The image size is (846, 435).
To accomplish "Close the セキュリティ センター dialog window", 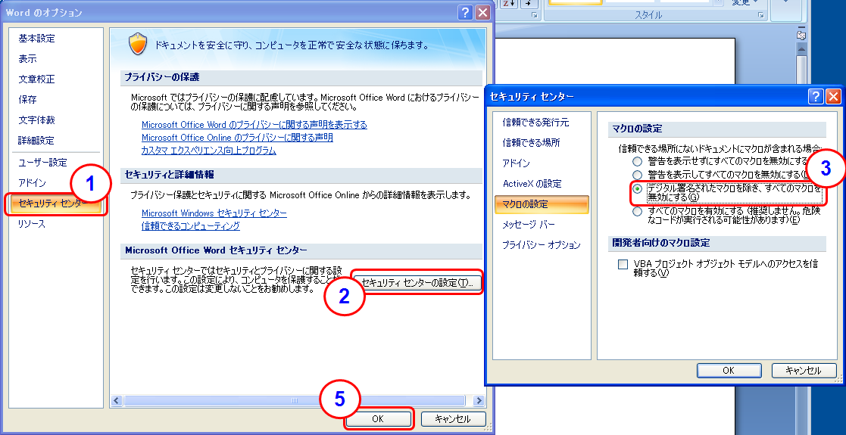I will click(x=833, y=97).
